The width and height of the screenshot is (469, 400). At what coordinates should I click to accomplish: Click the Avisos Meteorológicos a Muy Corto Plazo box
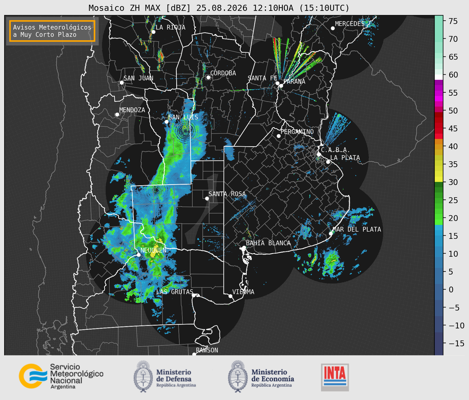[52, 31]
